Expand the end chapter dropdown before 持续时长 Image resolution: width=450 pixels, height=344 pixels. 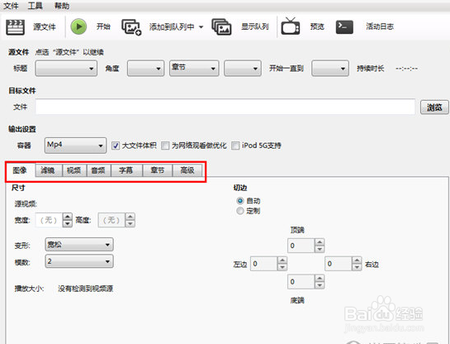click(x=330, y=68)
